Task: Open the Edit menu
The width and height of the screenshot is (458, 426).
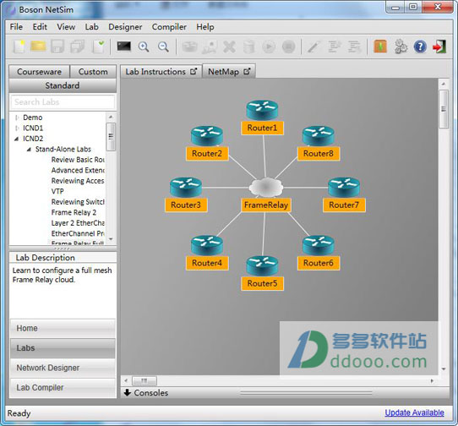Action: 40,27
